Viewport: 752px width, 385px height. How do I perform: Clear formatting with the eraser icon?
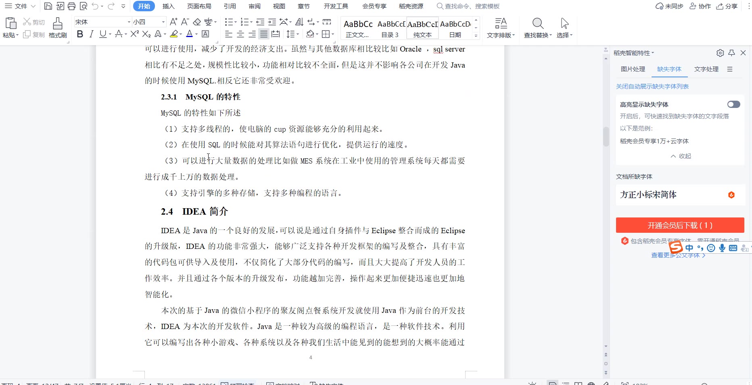pos(197,22)
